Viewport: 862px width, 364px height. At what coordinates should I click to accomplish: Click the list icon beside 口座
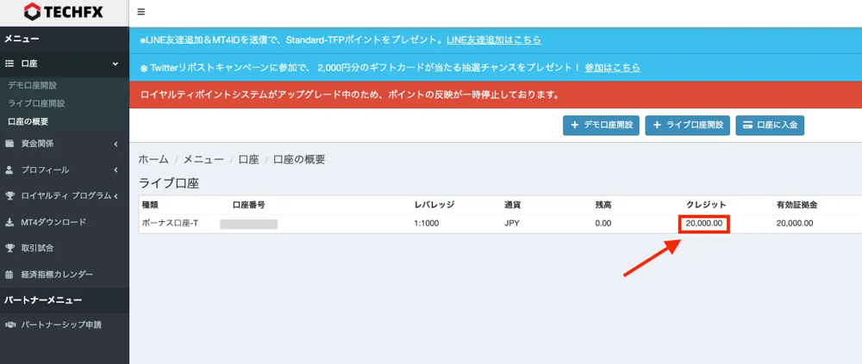click(x=9, y=64)
